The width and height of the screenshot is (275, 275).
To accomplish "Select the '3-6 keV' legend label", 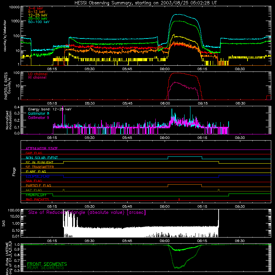I will point(35,8).
